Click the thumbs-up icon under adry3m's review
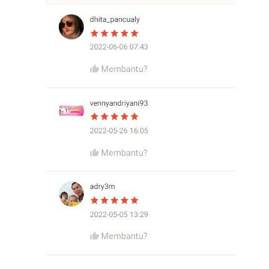Image resolution: width=269 pixels, height=269 pixels. [94, 236]
